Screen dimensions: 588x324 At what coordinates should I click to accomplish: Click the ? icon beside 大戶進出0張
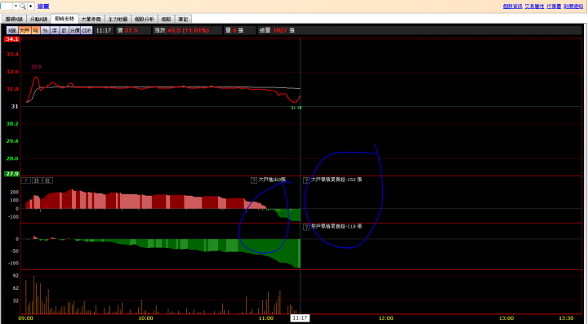(254, 180)
